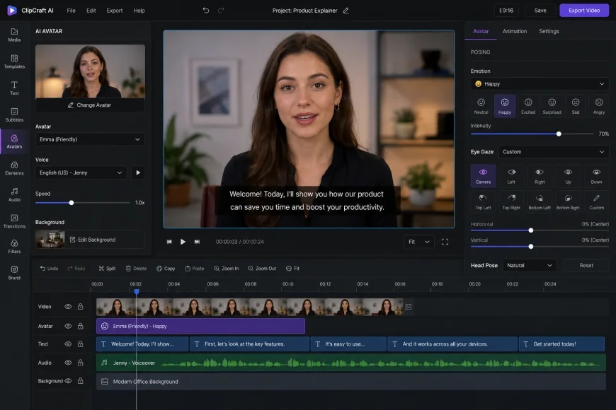This screenshot has height=410, width=616.
Task: Split the clip in timeline toolbar
Action: click(107, 269)
